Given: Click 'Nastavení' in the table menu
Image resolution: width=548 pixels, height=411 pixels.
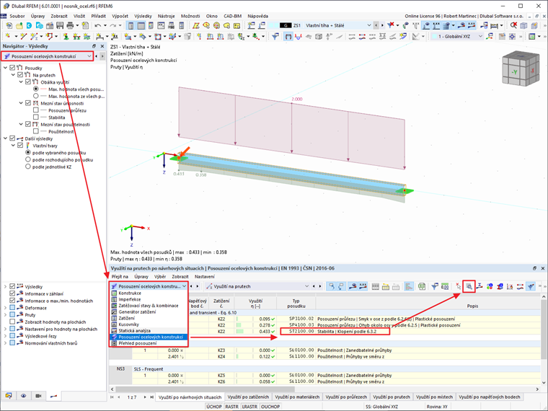Looking at the screenshot, I should 205,276.
